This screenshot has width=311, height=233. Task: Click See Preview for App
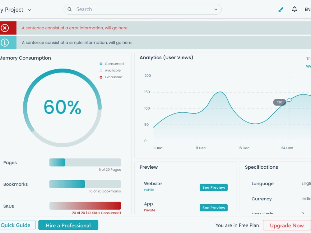[214, 208]
